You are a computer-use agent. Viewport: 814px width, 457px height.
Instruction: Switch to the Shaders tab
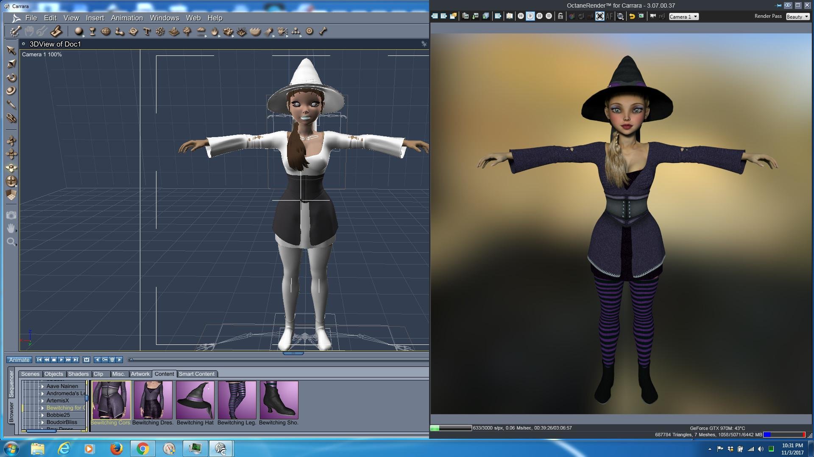coord(78,374)
